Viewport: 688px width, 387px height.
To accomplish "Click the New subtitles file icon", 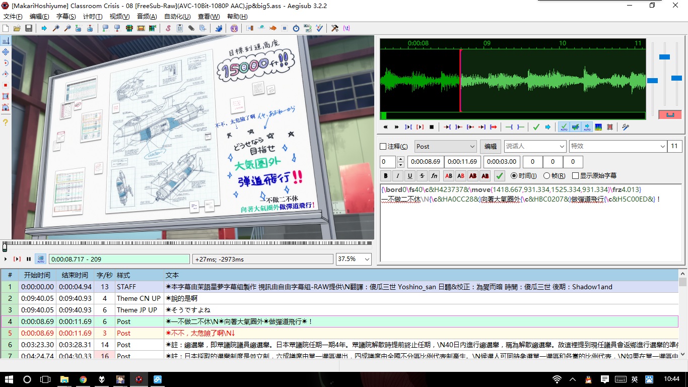I will (x=6, y=28).
